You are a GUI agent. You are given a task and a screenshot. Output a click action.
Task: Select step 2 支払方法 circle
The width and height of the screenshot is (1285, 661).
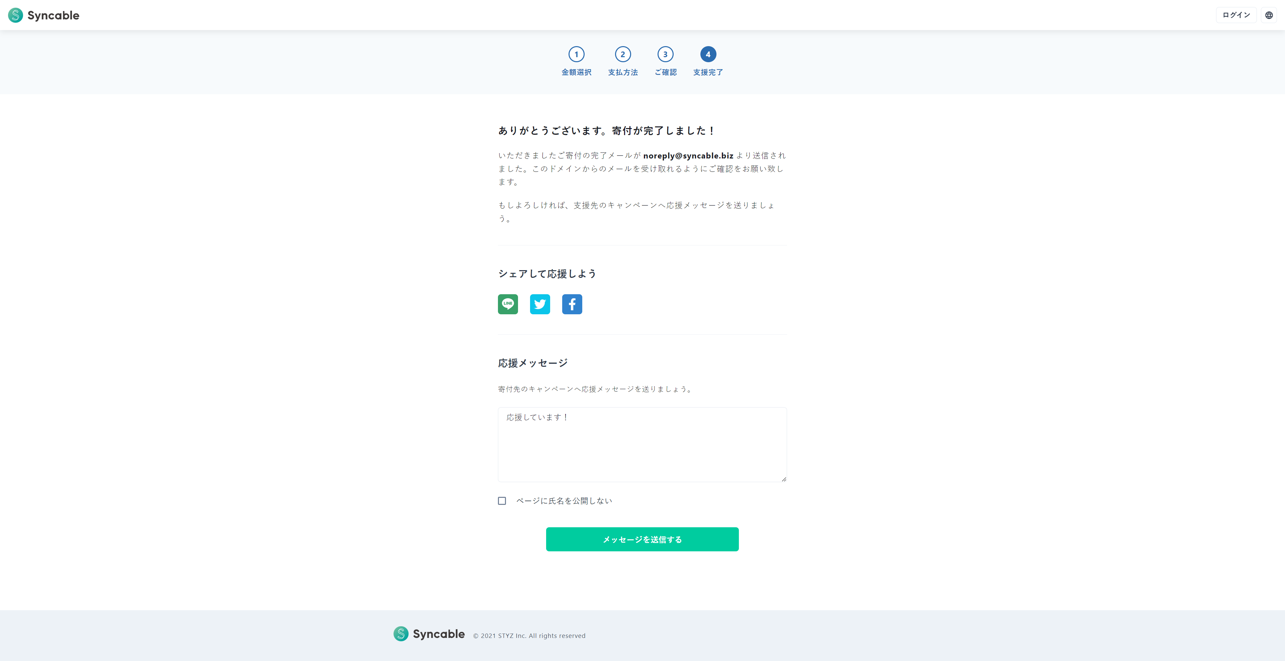pyautogui.click(x=622, y=54)
